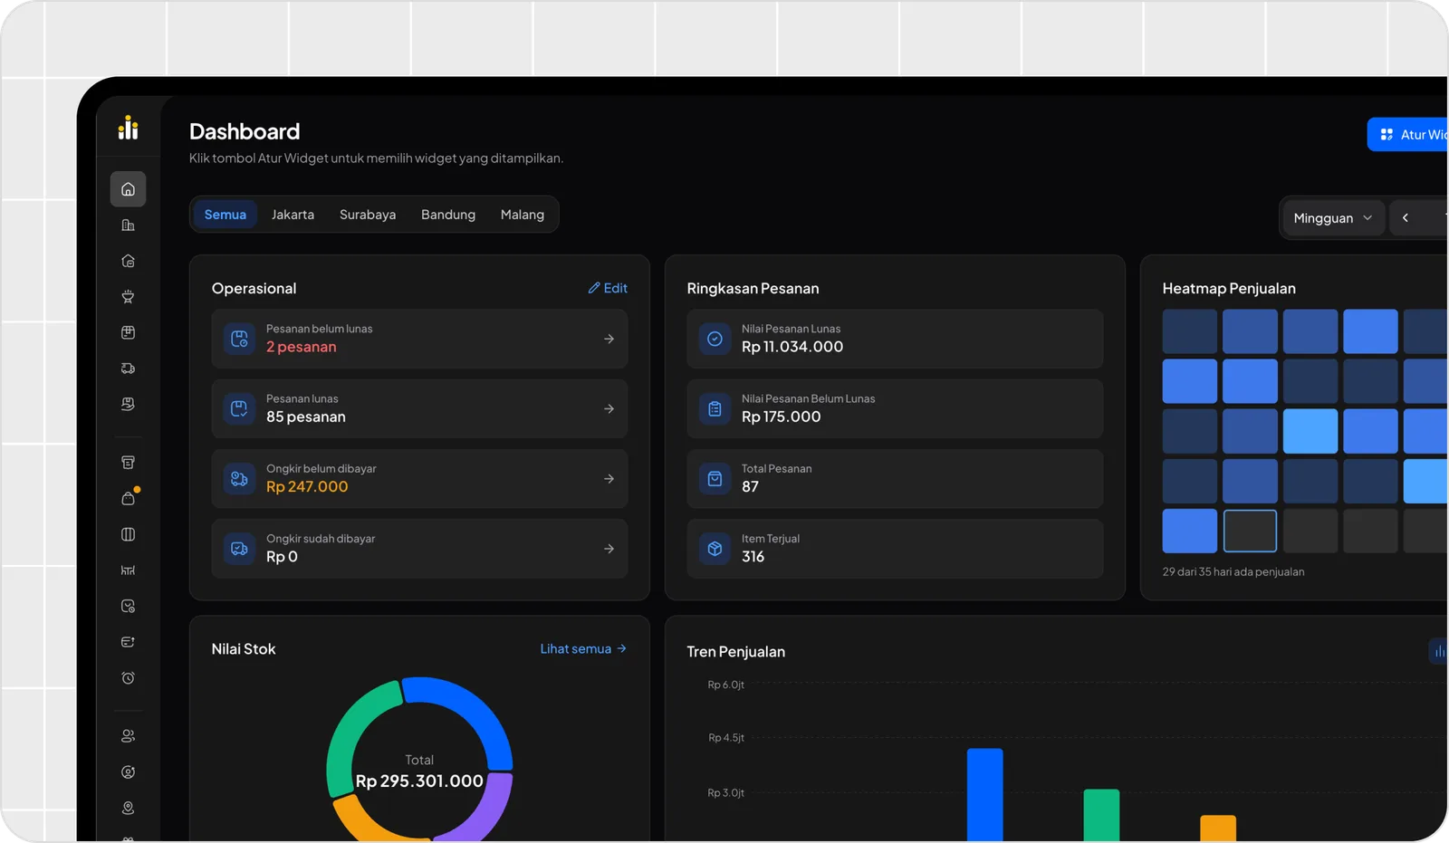Open the Ongkir sudah dibayar arrow

(609, 549)
